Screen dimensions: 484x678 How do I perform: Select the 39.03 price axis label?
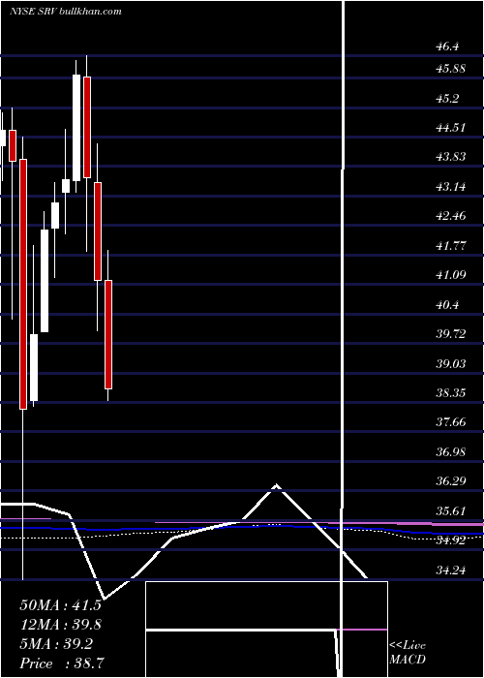point(451,364)
